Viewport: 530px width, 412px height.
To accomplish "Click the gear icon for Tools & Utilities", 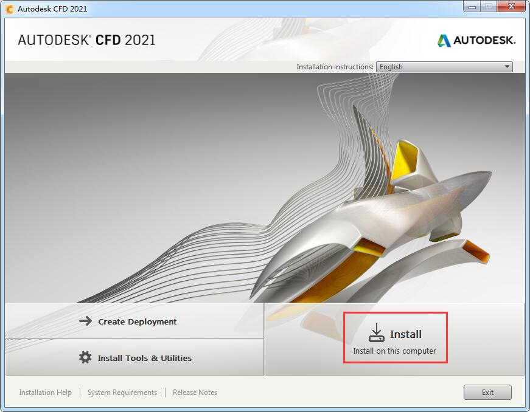I will 85,357.
